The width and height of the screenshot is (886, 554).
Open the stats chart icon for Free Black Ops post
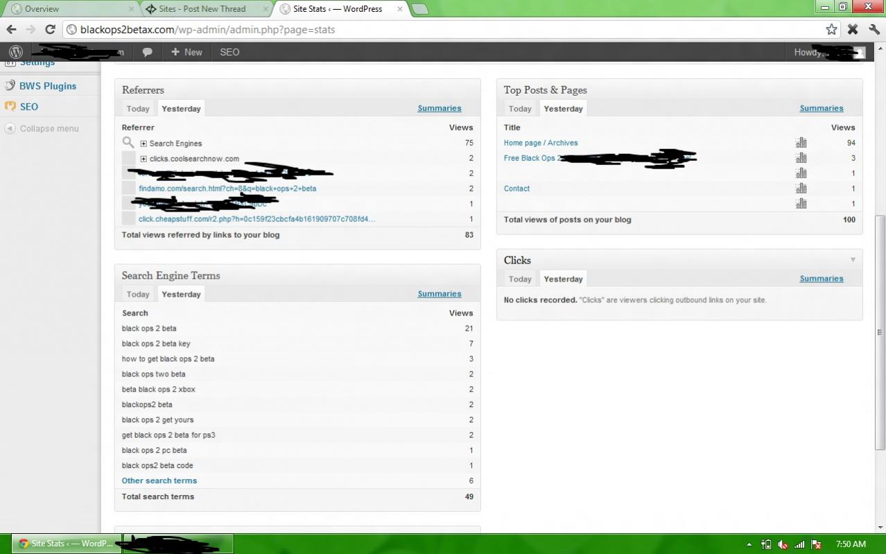(801, 158)
